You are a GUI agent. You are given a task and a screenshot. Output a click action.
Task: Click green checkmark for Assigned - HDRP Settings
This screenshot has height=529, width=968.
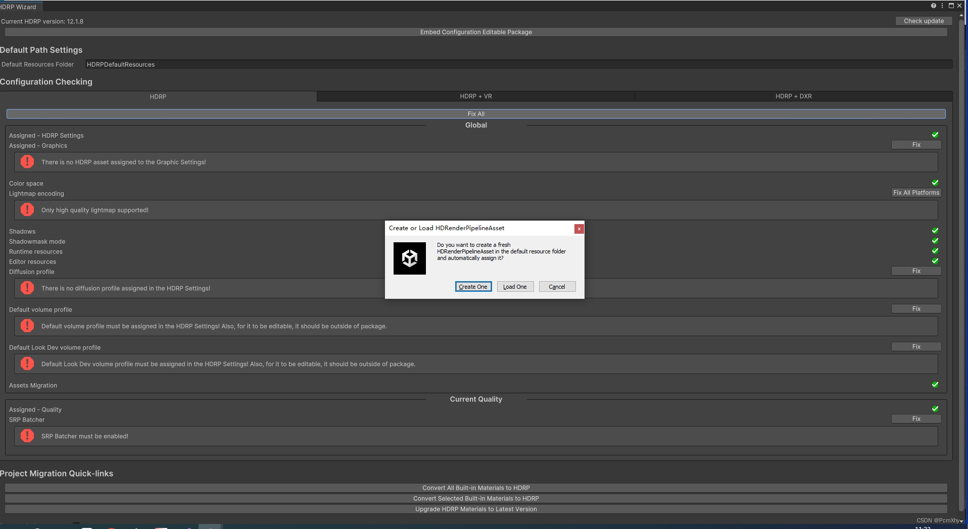935,135
